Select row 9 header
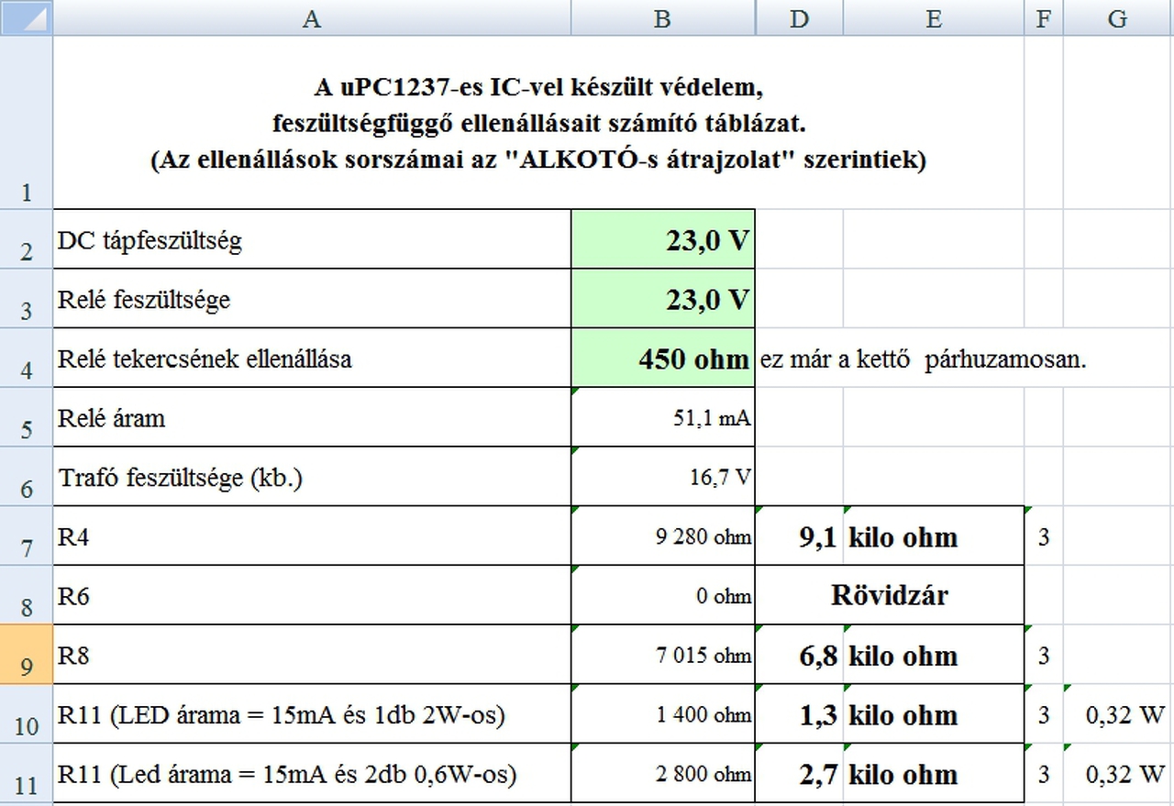1174x806 pixels. tap(27, 654)
